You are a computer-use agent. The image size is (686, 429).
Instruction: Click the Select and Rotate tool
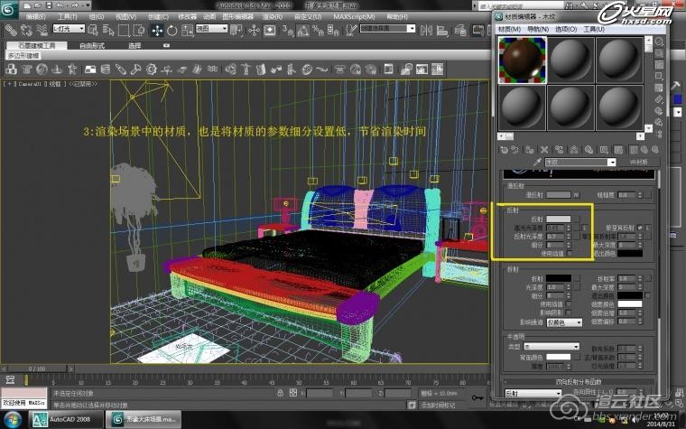(x=171, y=30)
